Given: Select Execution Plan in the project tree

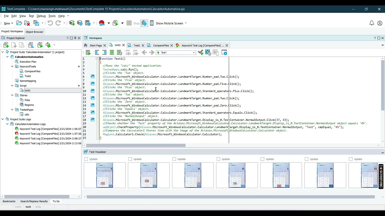Looking at the screenshot, I should point(28,61).
